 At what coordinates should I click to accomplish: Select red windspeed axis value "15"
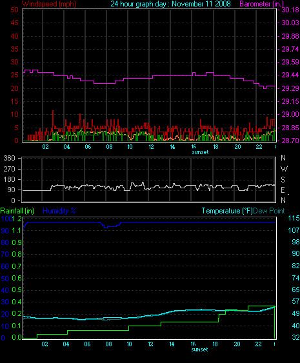tap(15, 101)
